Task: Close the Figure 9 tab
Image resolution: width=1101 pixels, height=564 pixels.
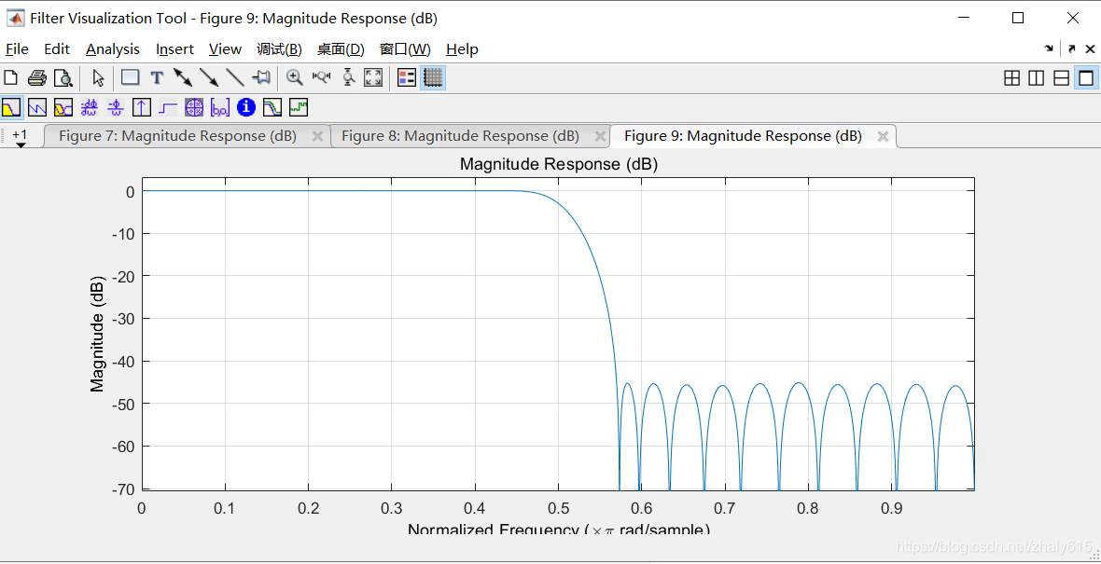Action: pos(883,137)
